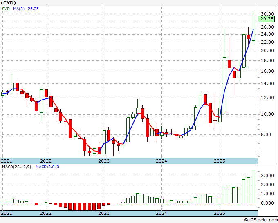
Task: Click the 0.000 MACD axis label
Action: tap(267, 203)
